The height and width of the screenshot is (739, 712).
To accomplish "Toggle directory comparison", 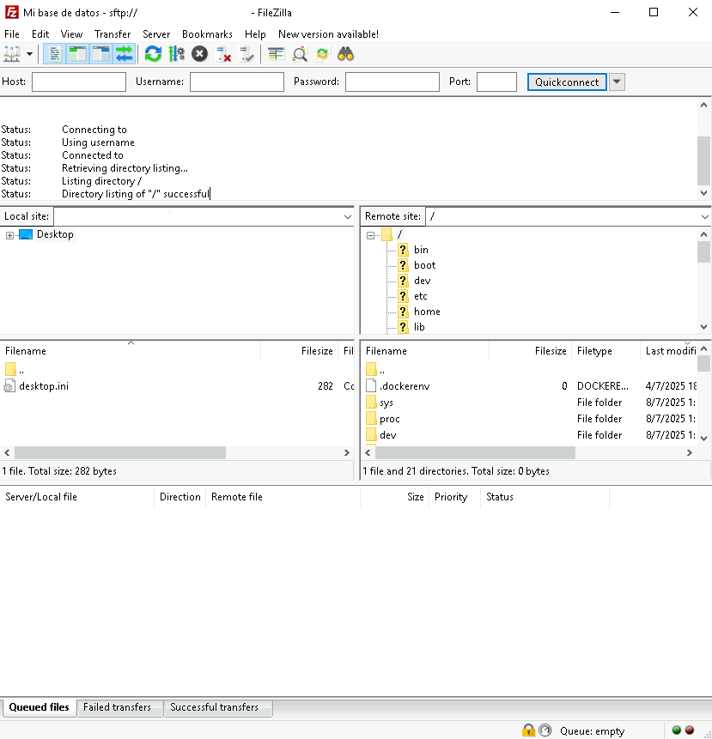I will pyautogui.click(x=300, y=54).
